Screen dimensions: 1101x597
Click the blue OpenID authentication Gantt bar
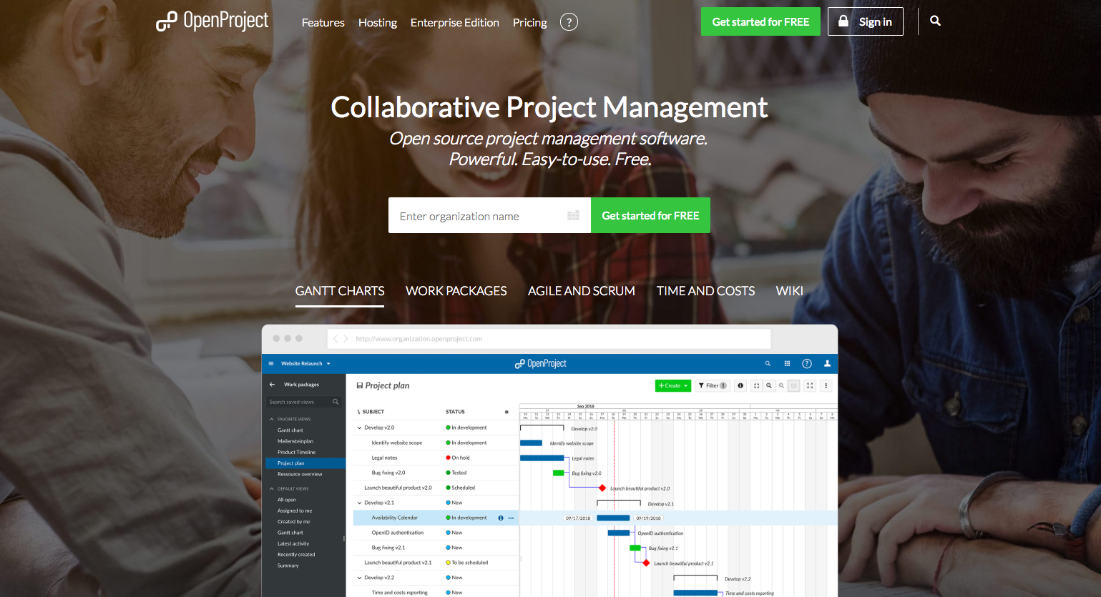click(x=619, y=533)
